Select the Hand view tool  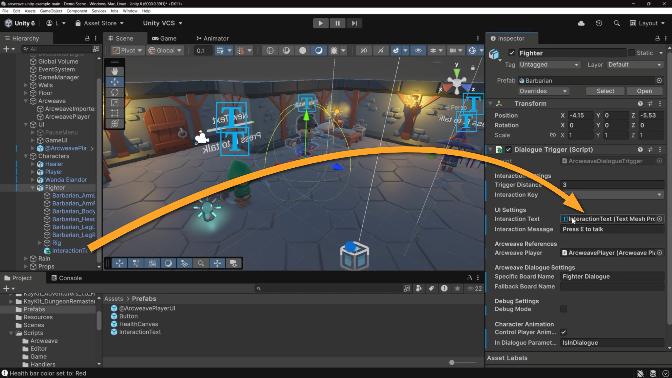(x=115, y=71)
